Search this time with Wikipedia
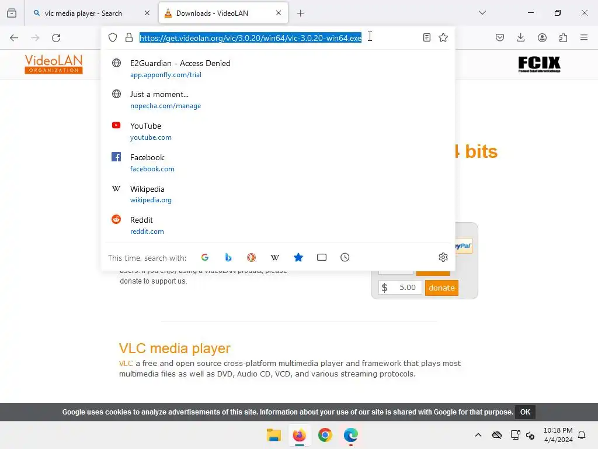This screenshot has width=598, height=449. pyautogui.click(x=275, y=257)
